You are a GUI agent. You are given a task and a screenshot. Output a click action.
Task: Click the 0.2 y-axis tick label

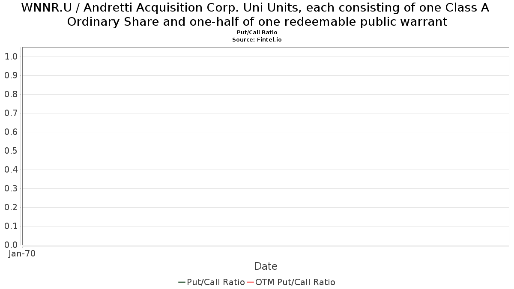pos(11,207)
